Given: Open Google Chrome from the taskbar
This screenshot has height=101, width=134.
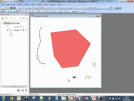Looking at the screenshot, I should [11, 98].
